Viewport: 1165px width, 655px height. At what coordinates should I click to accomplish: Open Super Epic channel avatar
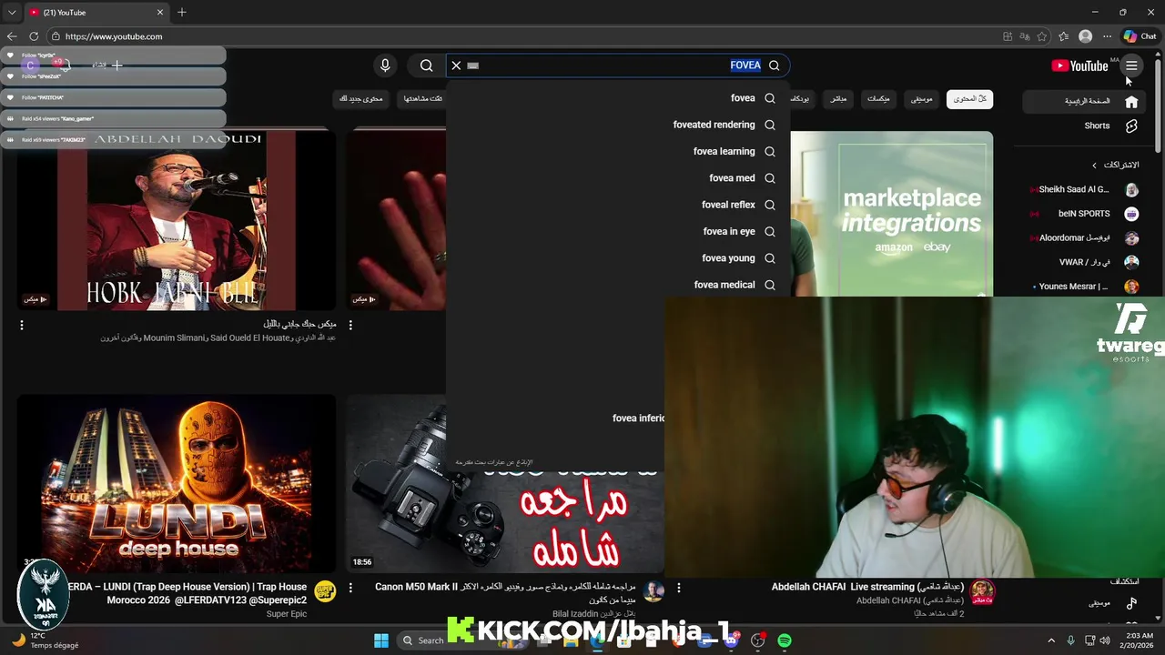pyautogui.click(x=325, y=592)
